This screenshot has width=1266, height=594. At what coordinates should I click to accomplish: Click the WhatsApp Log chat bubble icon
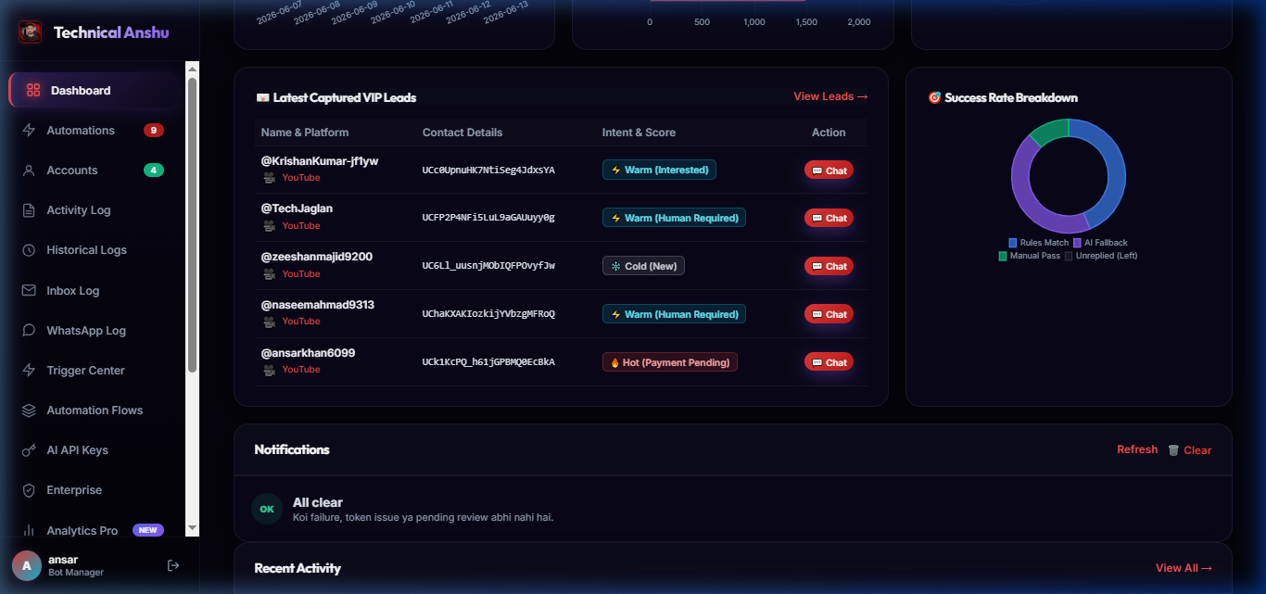[x=29, y=331]
